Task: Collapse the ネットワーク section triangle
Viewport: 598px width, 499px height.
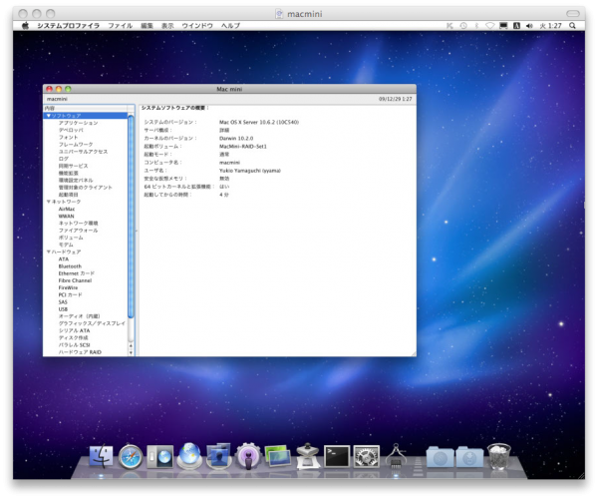Action: click(x=49, y=202)
